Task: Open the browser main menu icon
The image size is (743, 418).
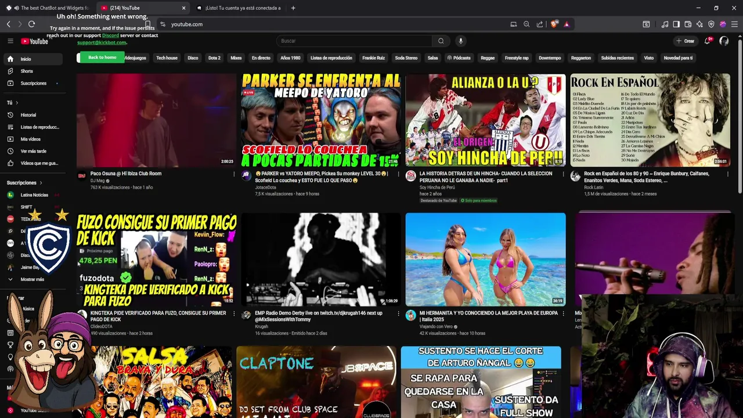Action: [x=734, y=24]
